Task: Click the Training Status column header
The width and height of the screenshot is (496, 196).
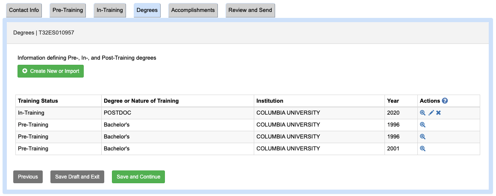Action: coord(38,101)
